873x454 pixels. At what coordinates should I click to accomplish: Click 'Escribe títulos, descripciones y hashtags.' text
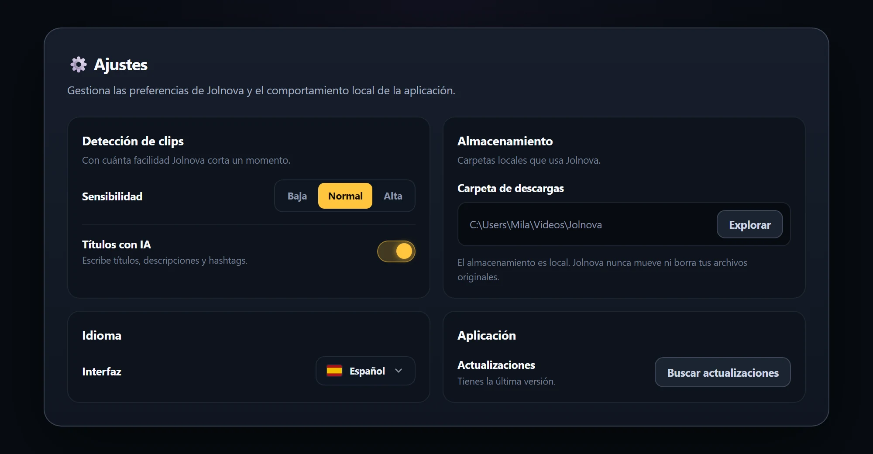tap(165, 260)
